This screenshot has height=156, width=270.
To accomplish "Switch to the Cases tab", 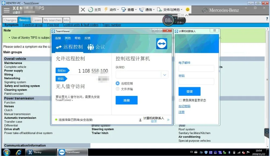I will pyautogui.click(x=37, y=20).
